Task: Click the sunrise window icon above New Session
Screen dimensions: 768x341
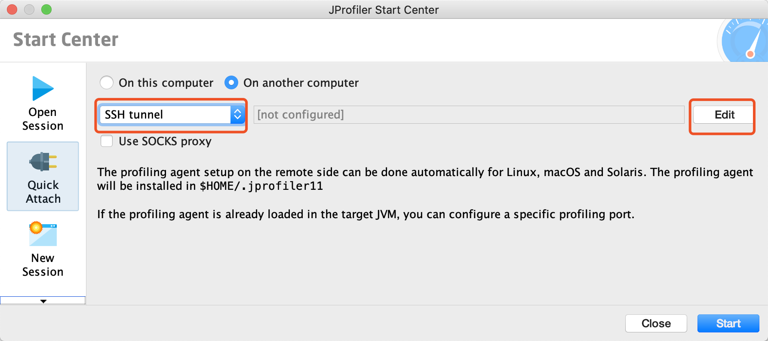Action: [x=43, y=234]
